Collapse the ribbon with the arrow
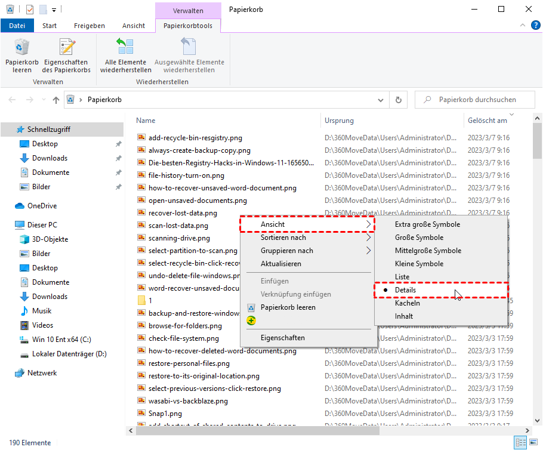 (523, 25)
